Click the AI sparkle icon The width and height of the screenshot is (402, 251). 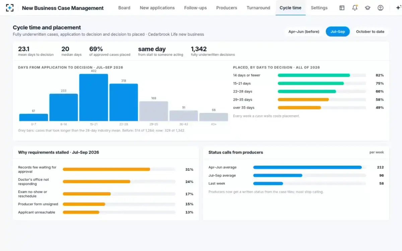point(398,8)
